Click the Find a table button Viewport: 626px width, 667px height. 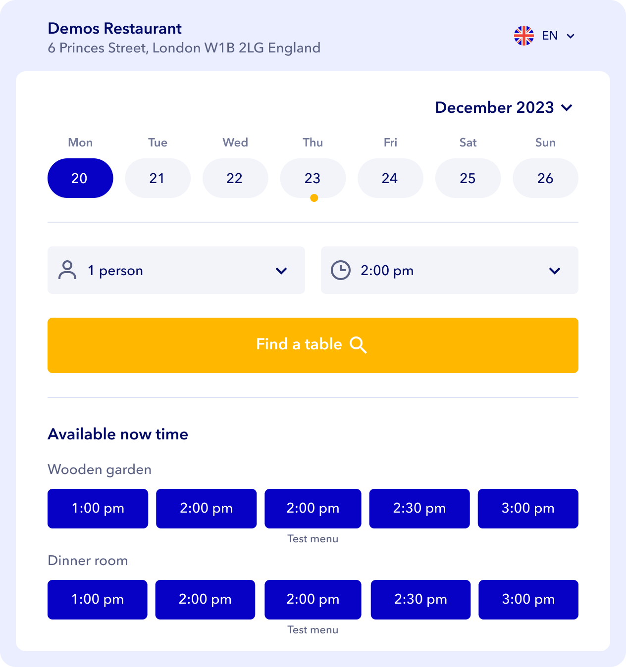[313, 345]
